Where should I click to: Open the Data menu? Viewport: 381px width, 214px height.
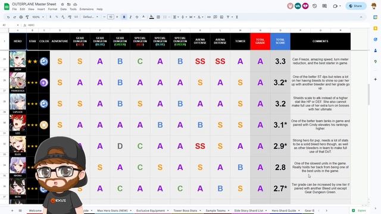(63, 9)
